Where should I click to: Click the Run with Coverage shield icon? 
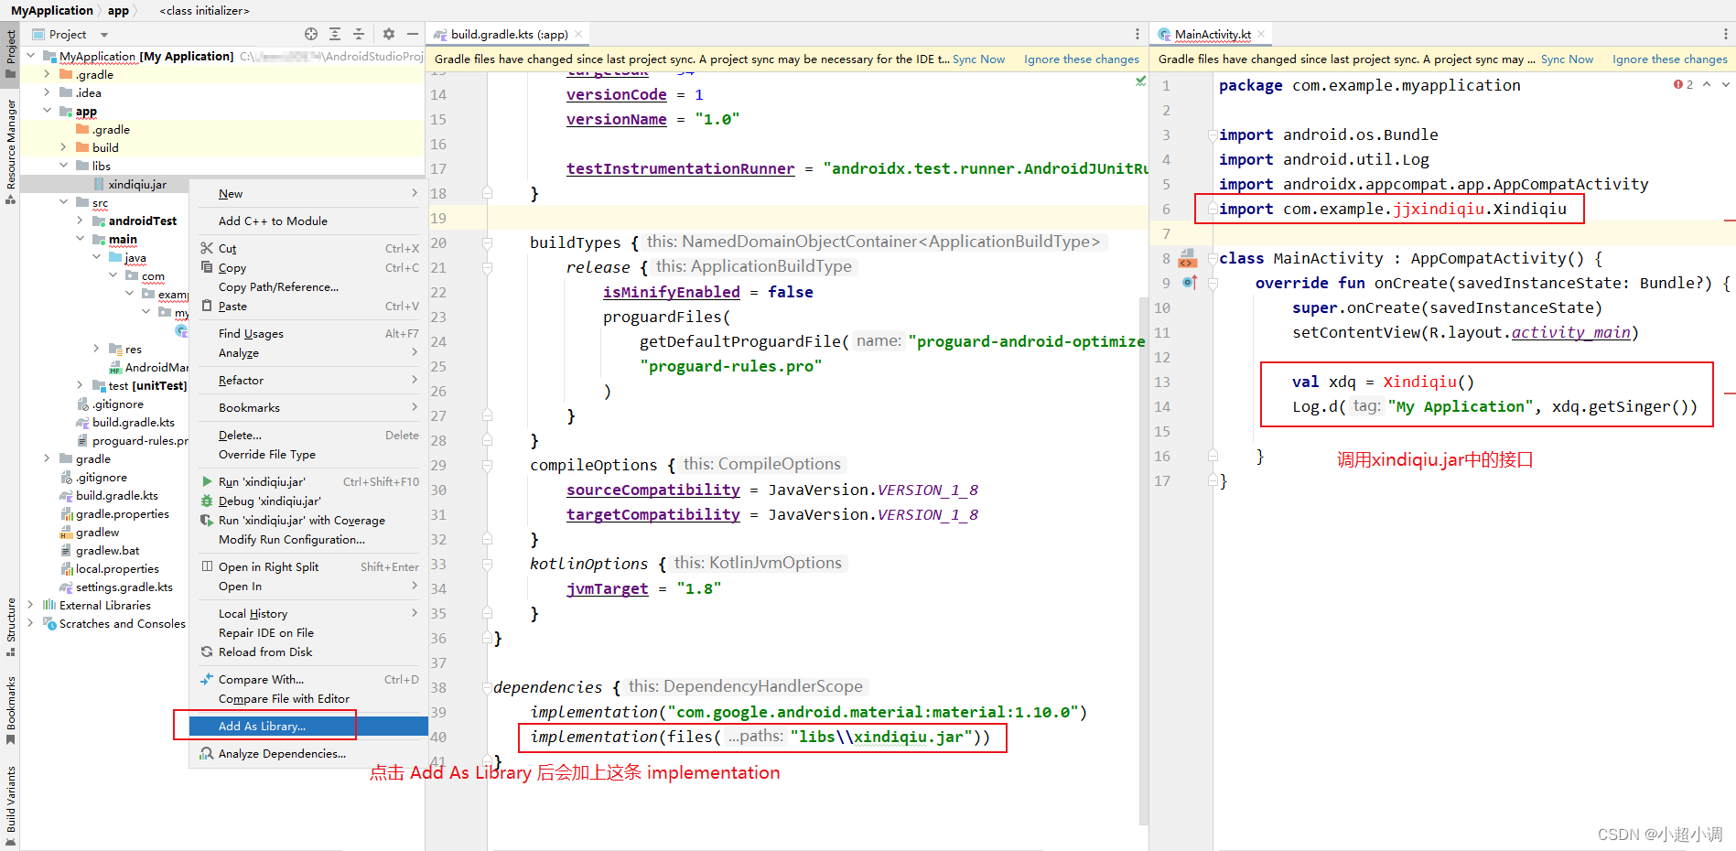pyautogui.click(x=207, y=520)
